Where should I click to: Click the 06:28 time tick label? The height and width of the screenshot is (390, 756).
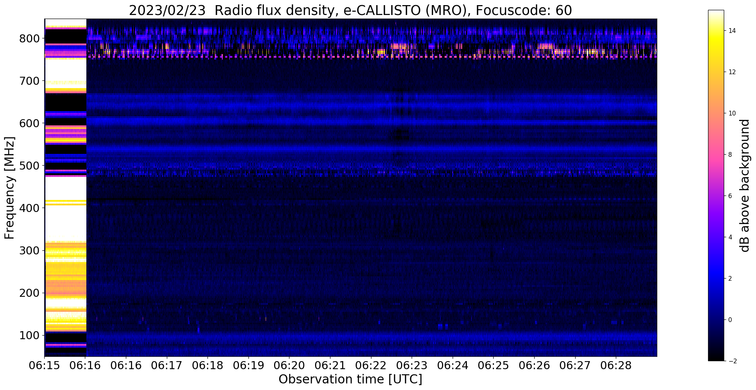coord(616,366)
